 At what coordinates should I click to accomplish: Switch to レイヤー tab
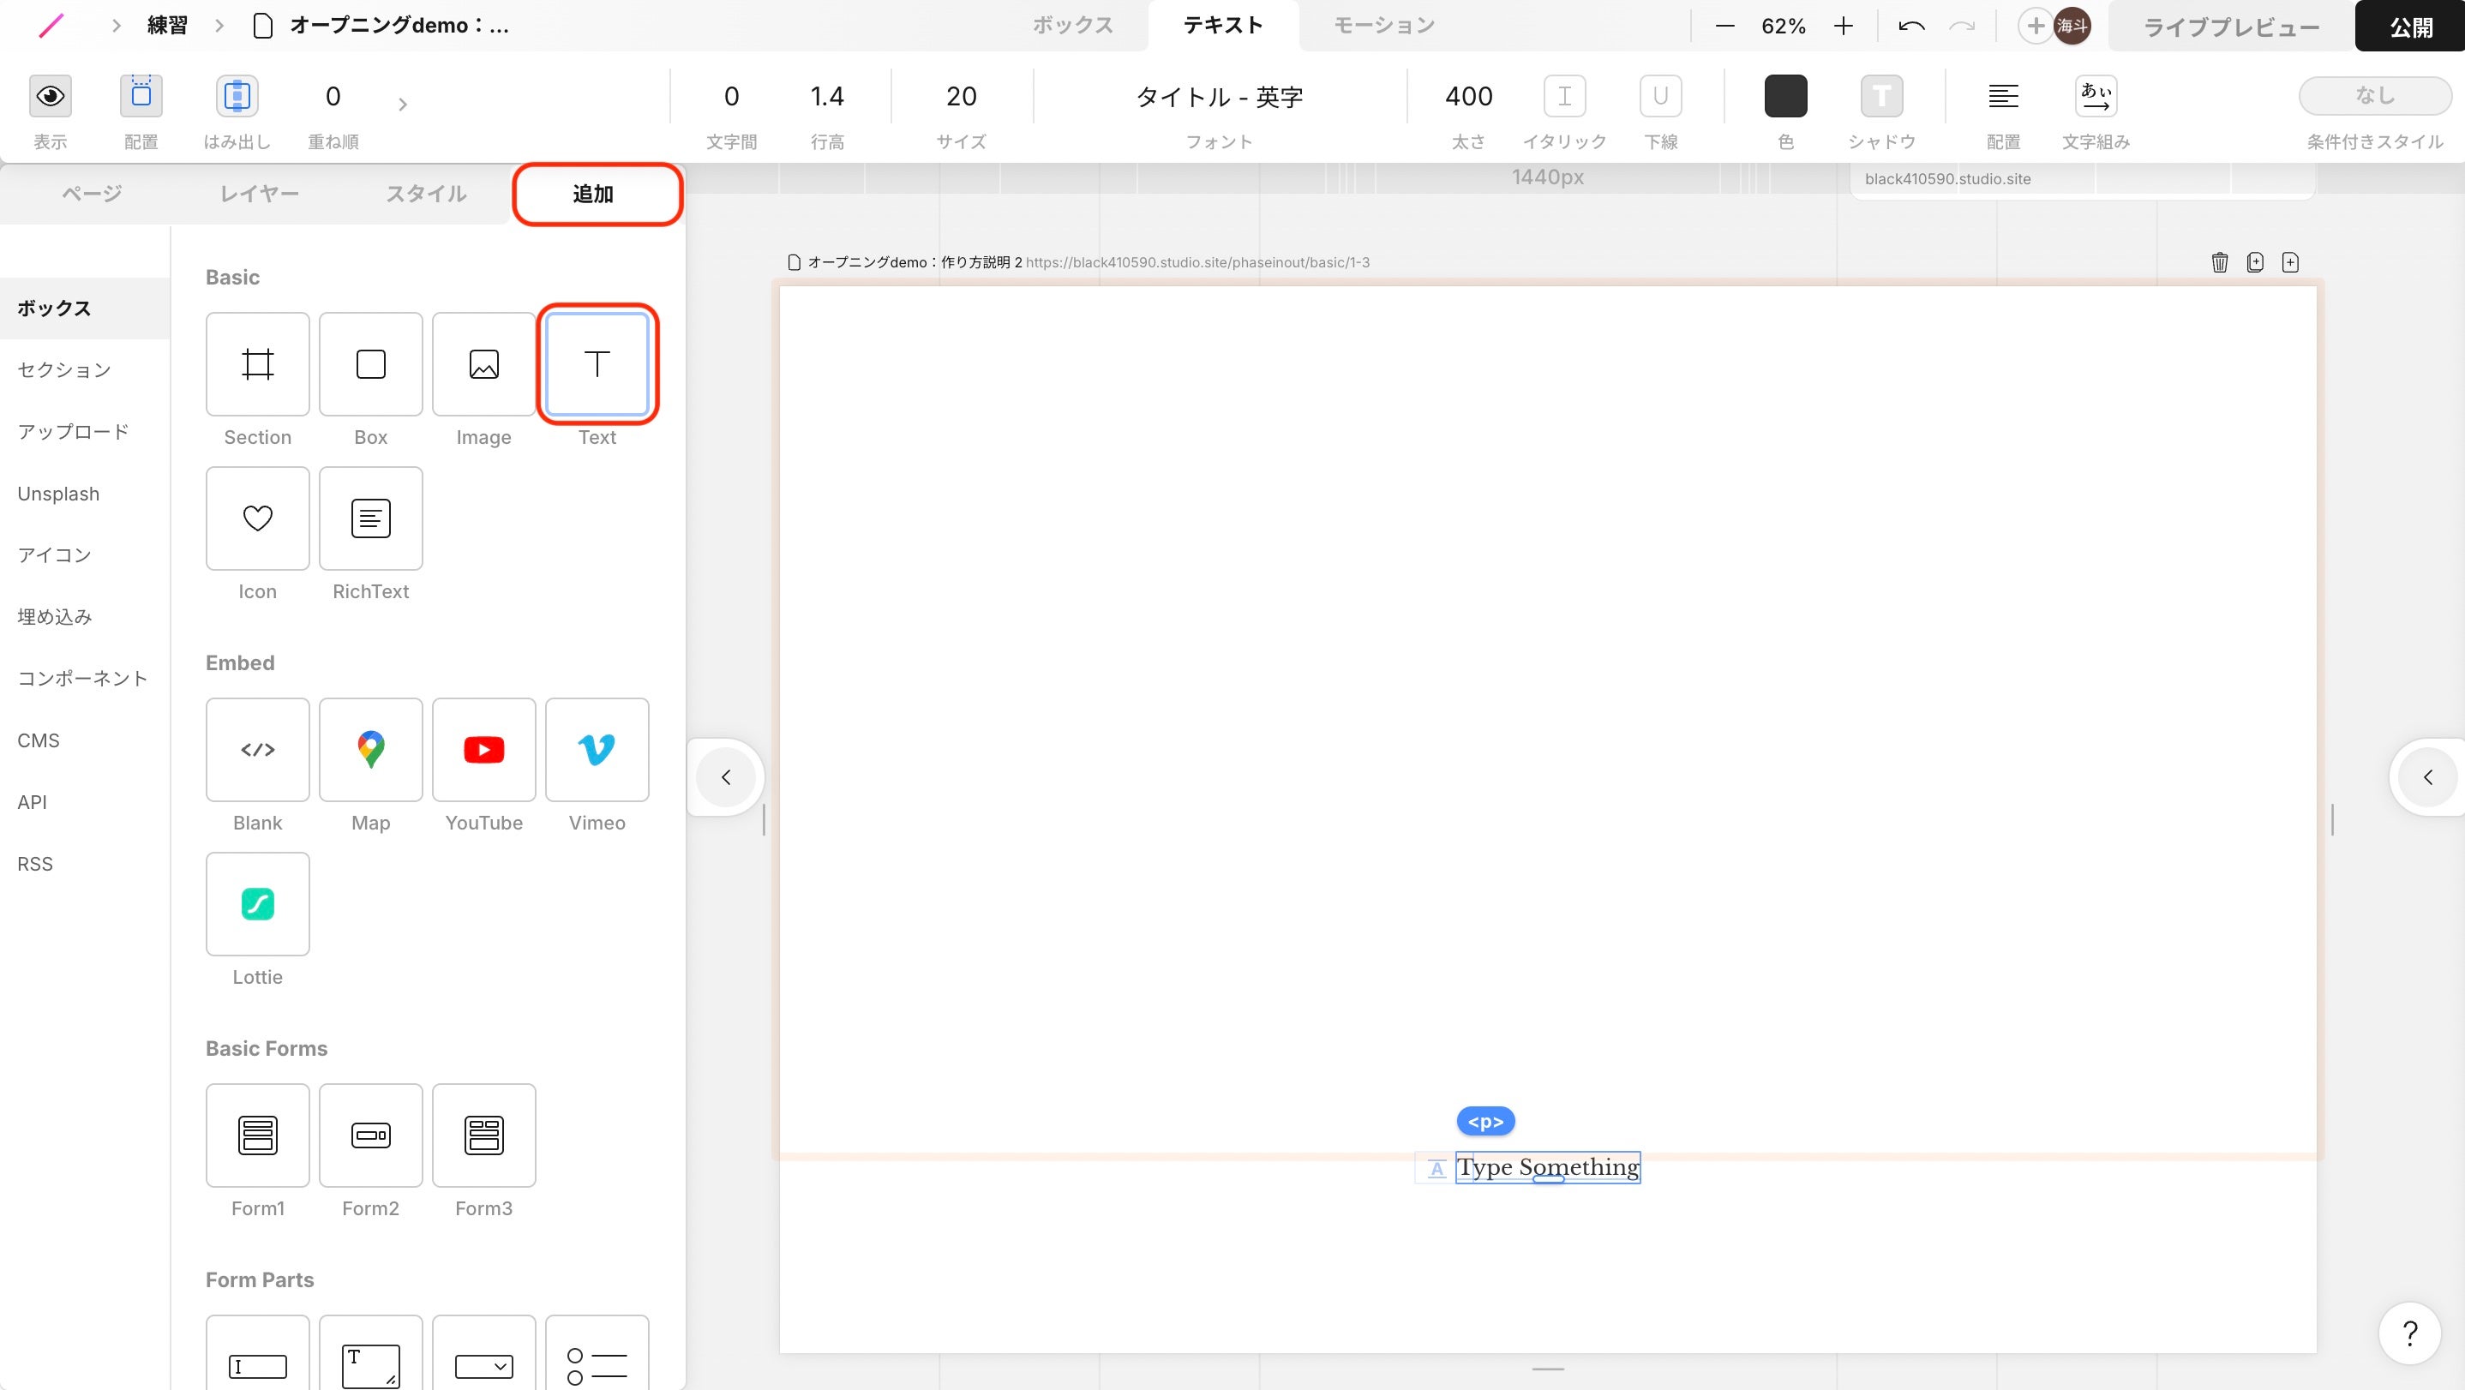coord(260,195)
